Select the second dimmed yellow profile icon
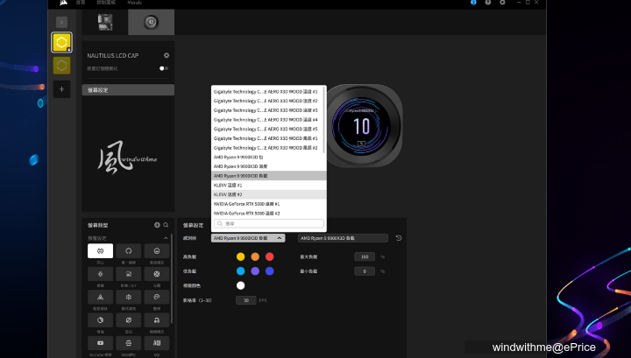 61,66
